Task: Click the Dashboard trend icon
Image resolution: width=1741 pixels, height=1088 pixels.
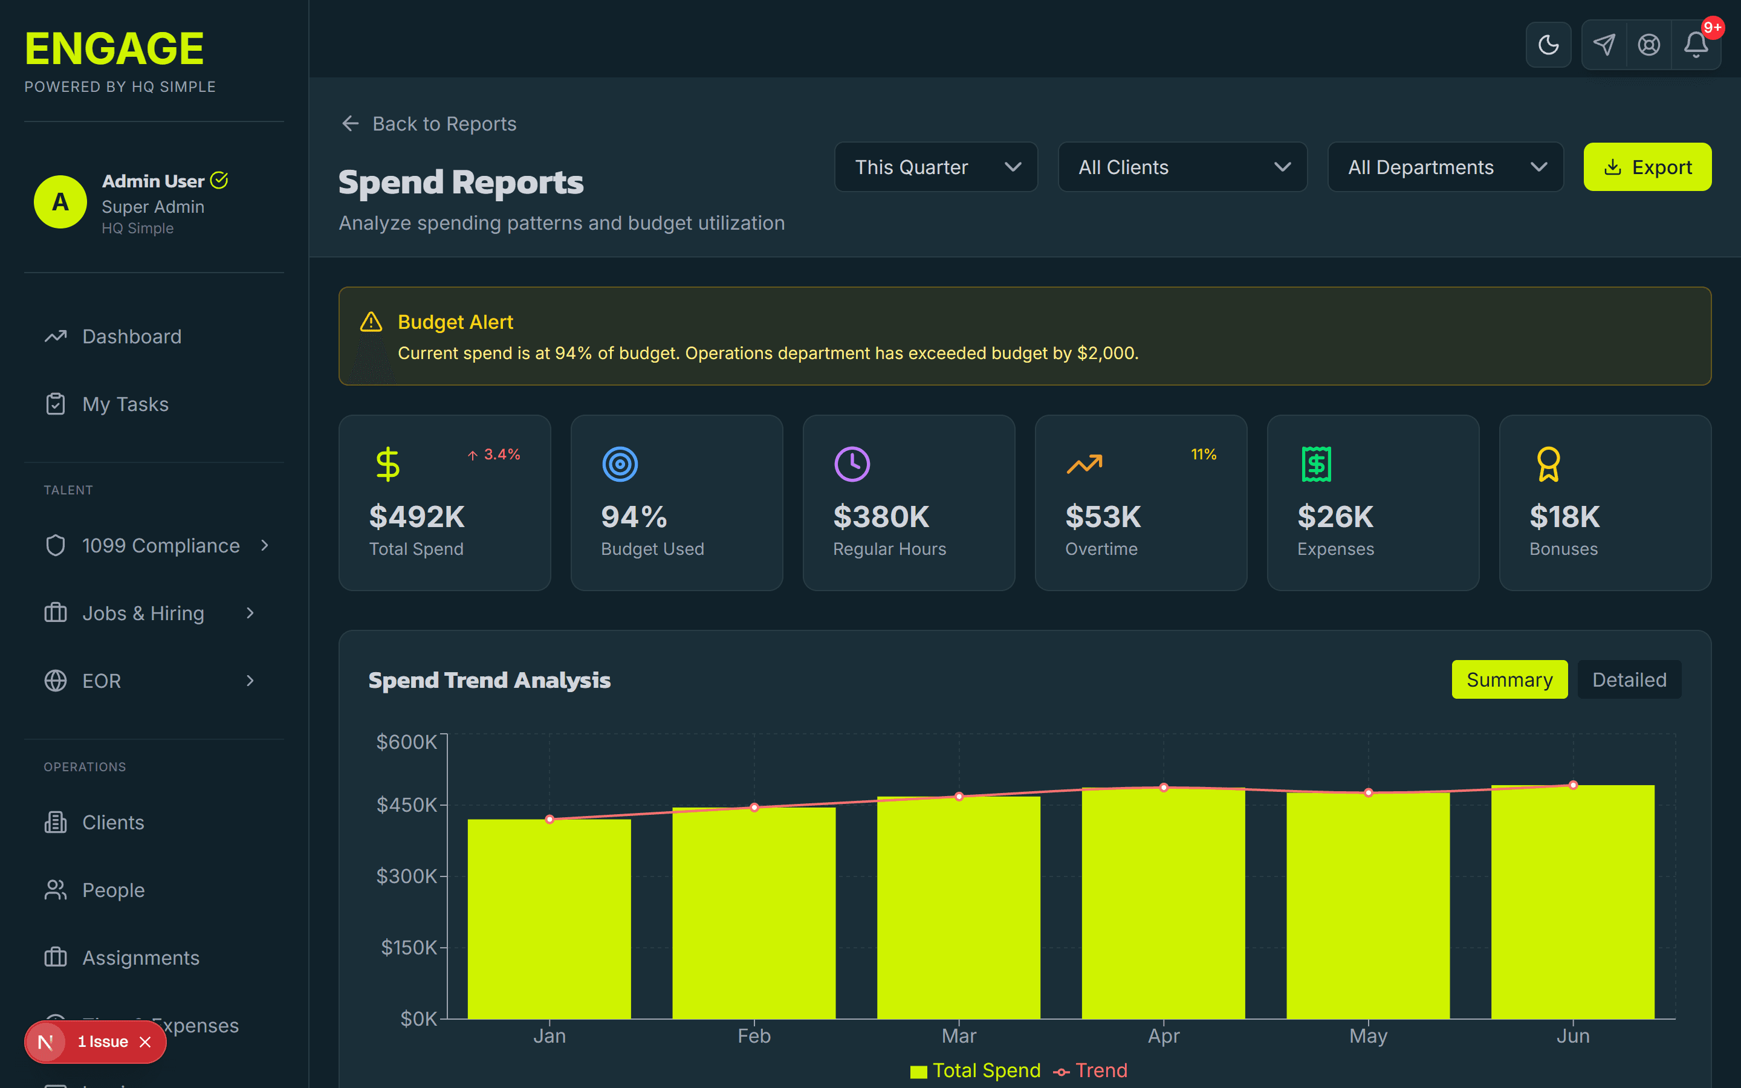Action: click(x=56, y=336)
